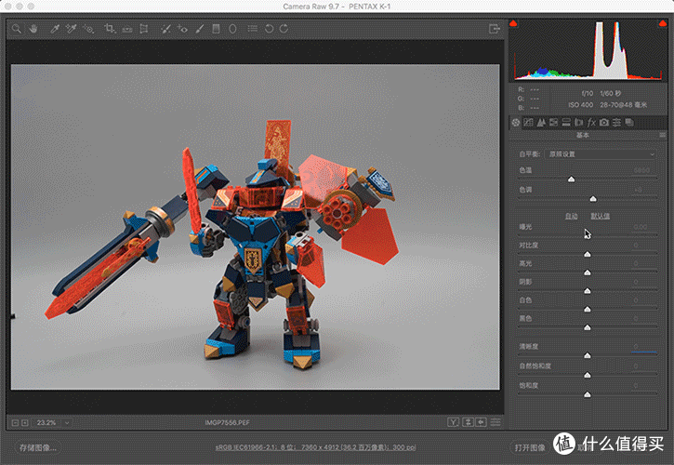Click the 色温 temperature slider handle

coord(571,179)
